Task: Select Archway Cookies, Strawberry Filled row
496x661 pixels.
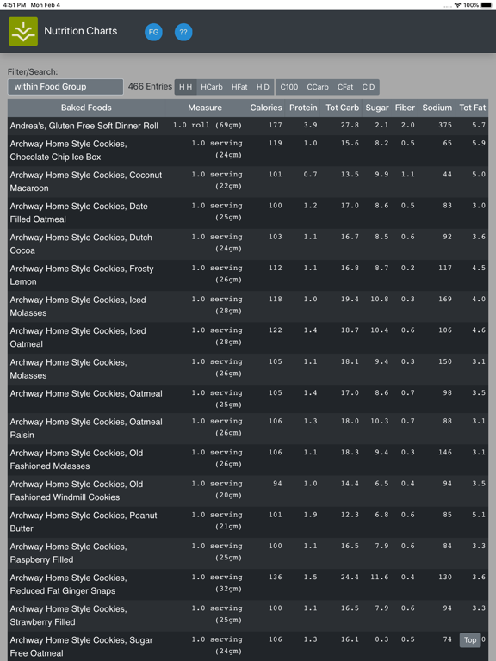Action: pos(248,615)
